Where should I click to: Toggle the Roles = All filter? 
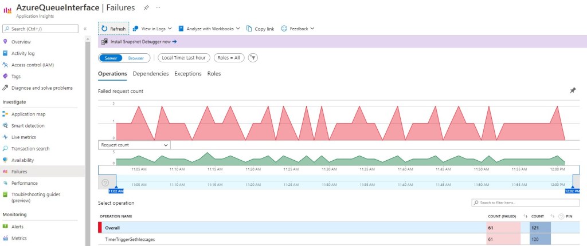(229, 58)
